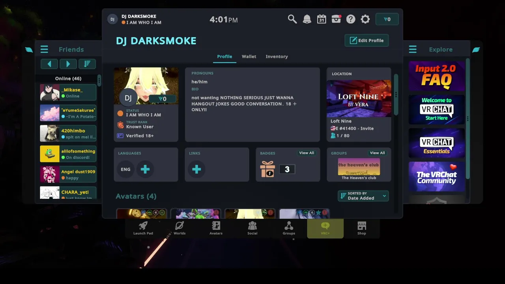Click the 4:01 PM clock
The height and width of the screenshot is (284, 505).
[223, 19]
